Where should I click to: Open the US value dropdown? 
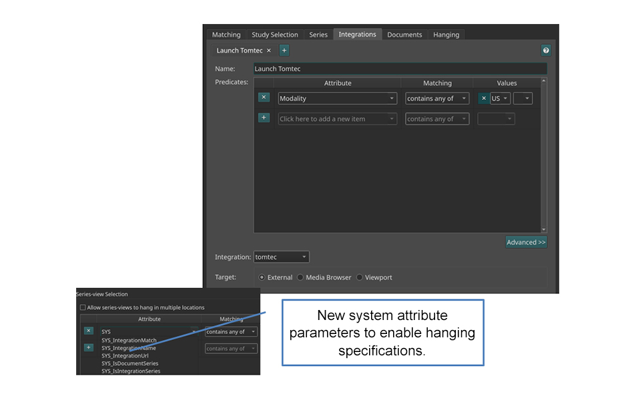tap(500, 98)
